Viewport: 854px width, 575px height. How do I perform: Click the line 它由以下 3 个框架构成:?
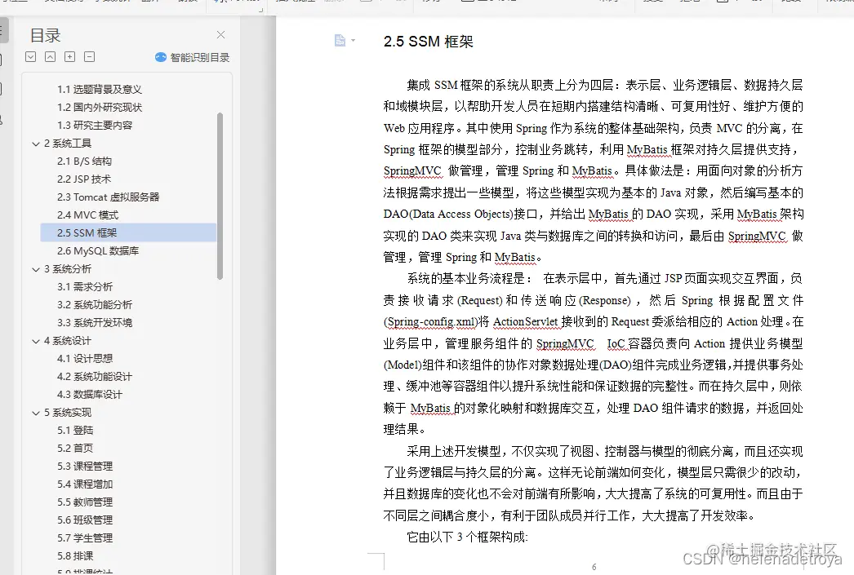[467, 537]
